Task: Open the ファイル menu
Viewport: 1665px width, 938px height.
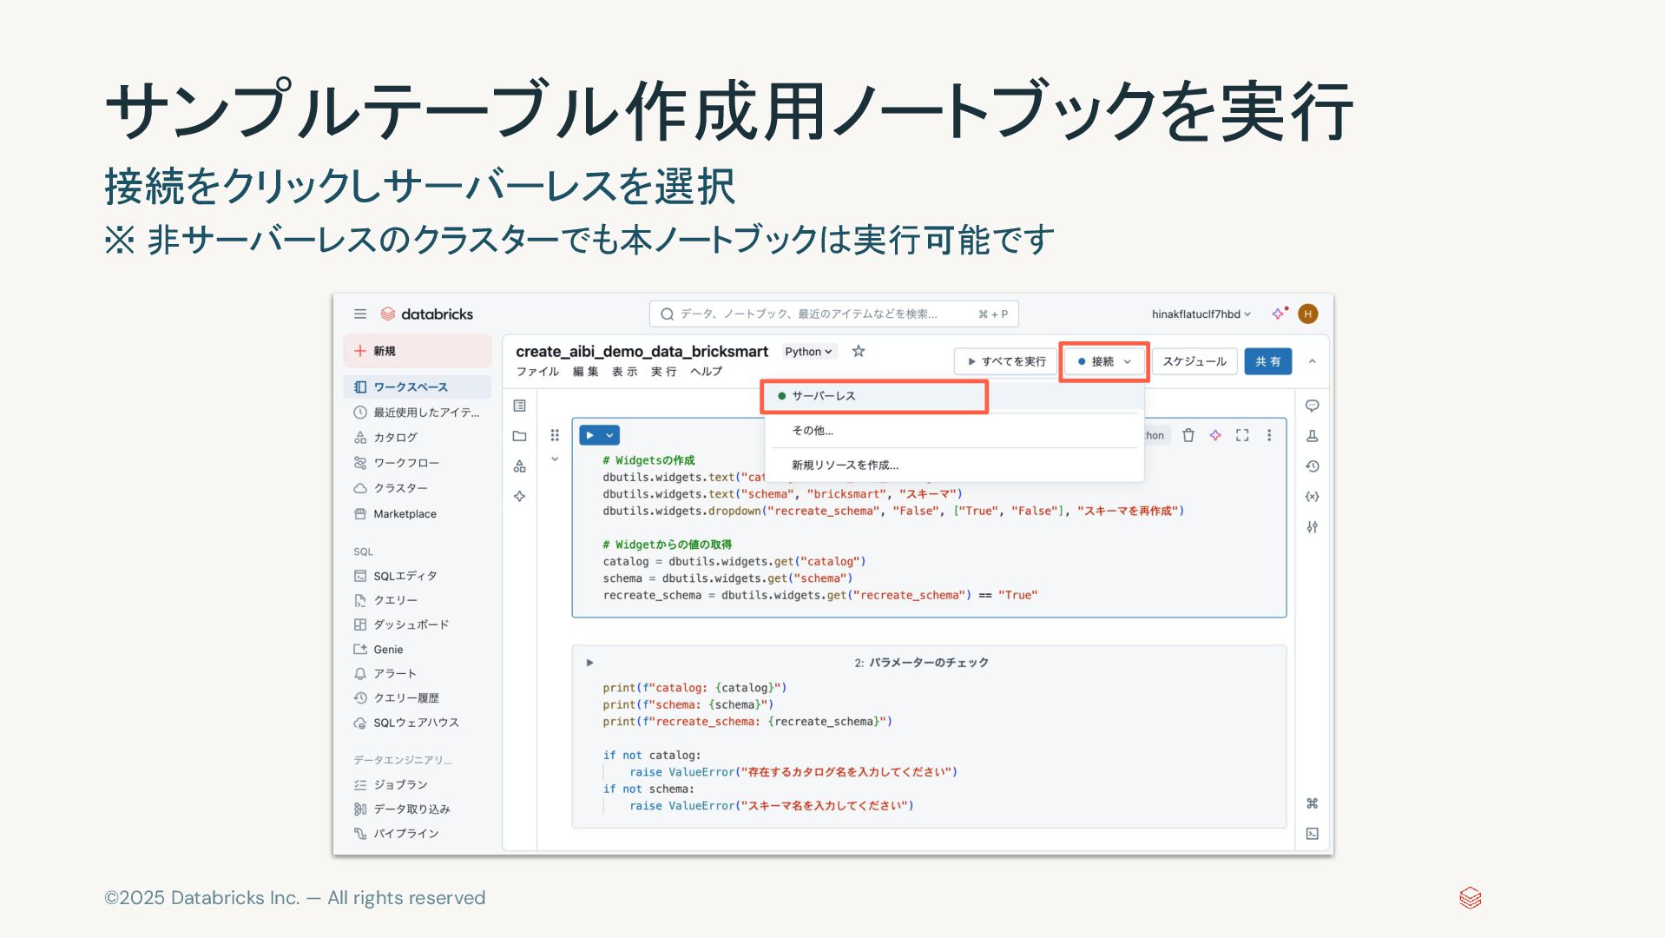Action: click(537, 372)
